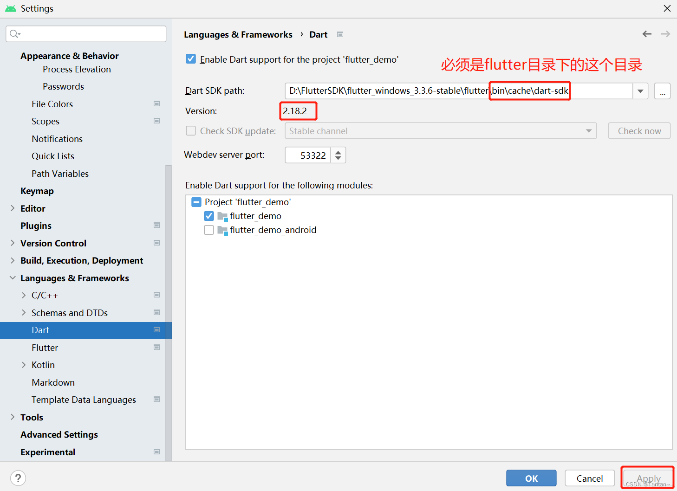This screenshot has height=491, width=677.
Task: Toggle Project 'flutter_demo' checkbox
Action: [x=196, y=202]
